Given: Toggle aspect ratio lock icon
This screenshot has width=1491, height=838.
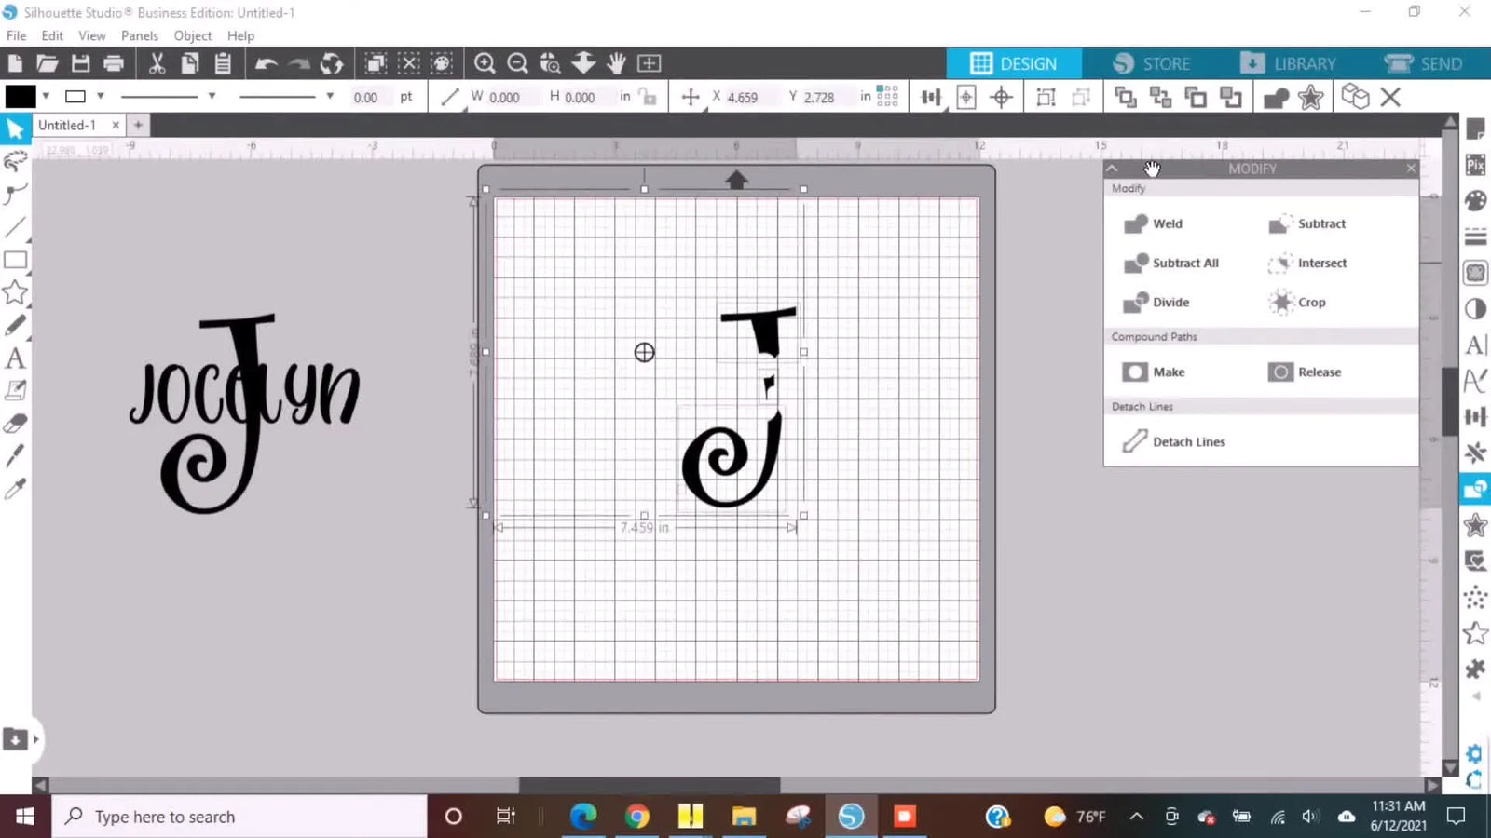Looking at the screenshot, I should (649, 97).
